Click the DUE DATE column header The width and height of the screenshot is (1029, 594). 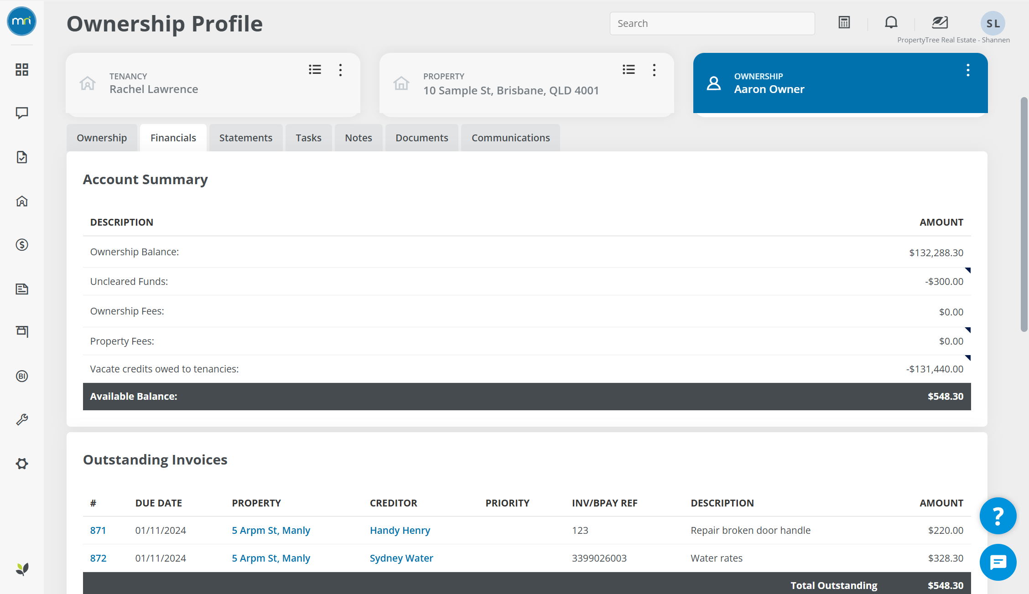(158, 503)
